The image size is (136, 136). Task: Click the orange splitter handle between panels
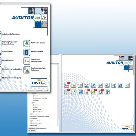tap(60, 93)
